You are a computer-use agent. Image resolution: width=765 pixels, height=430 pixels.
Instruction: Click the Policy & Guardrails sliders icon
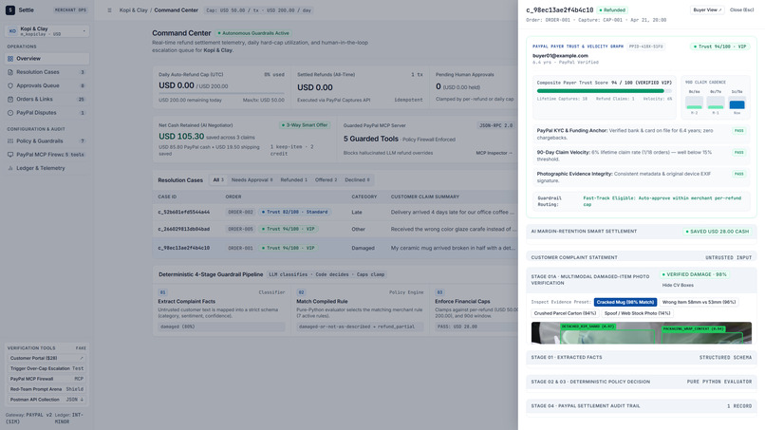pos(10,141)
